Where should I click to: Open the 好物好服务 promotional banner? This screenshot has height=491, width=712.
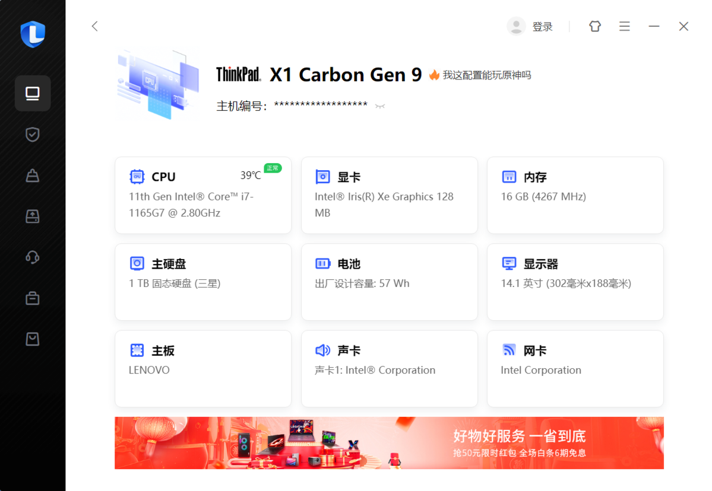pos(389,443)
